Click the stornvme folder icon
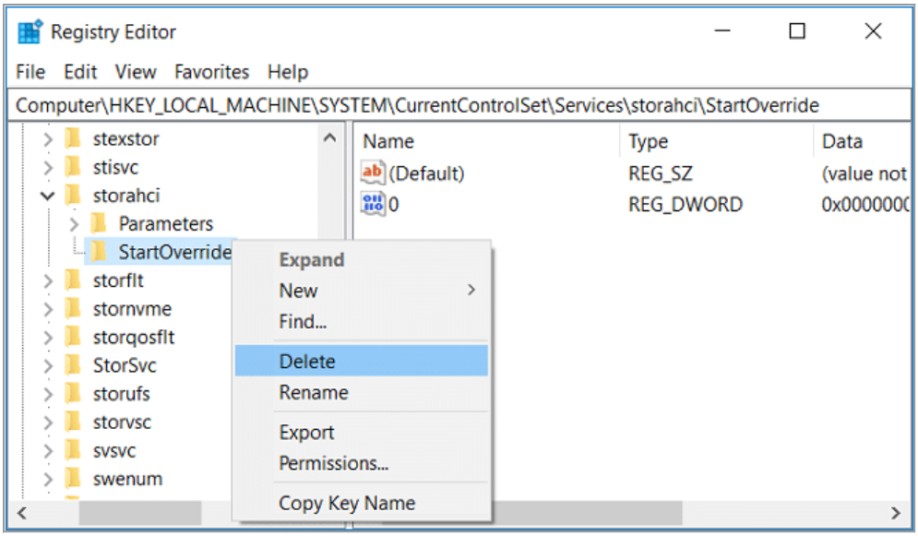This screenshot has height=536, width=918. coord(74,309)
